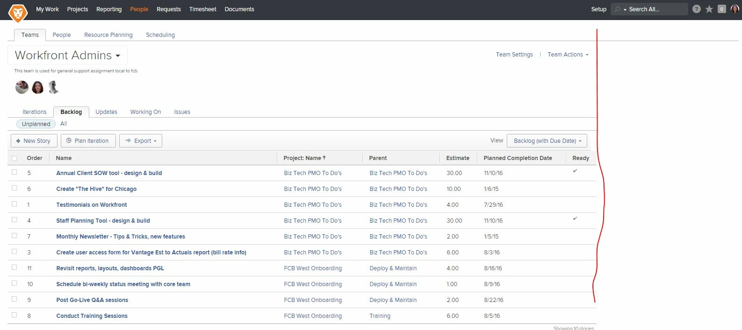Check the Create "The Hive" for Chicago row
The image size is (742, 330).
[x=14, y=188]
